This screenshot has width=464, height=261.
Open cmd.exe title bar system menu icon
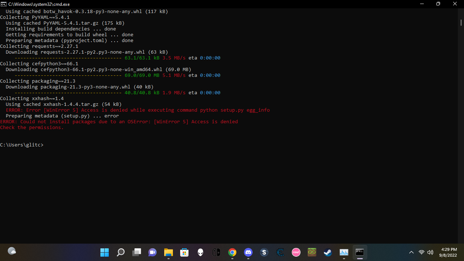click(3, 4)
